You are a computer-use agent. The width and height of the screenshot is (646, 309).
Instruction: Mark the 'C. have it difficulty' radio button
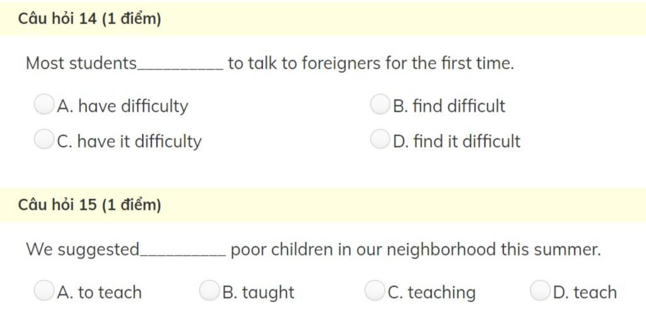click(x=44, y=139)
